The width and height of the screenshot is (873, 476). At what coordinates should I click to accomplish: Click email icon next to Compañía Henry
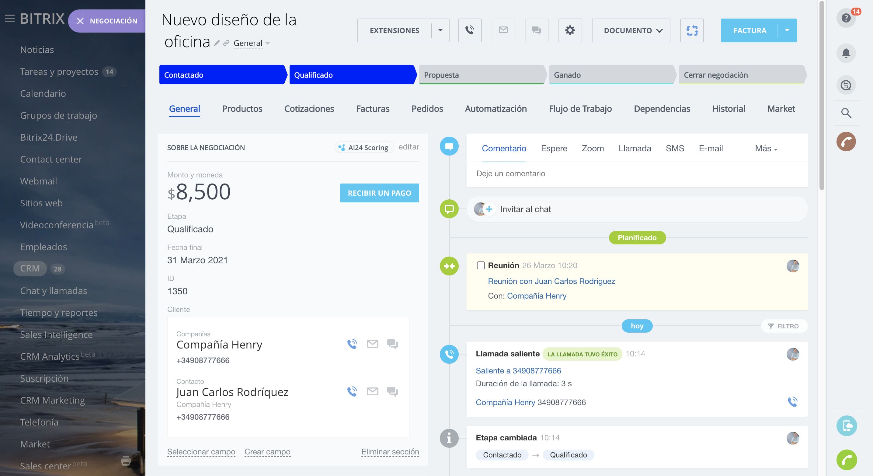372,344
